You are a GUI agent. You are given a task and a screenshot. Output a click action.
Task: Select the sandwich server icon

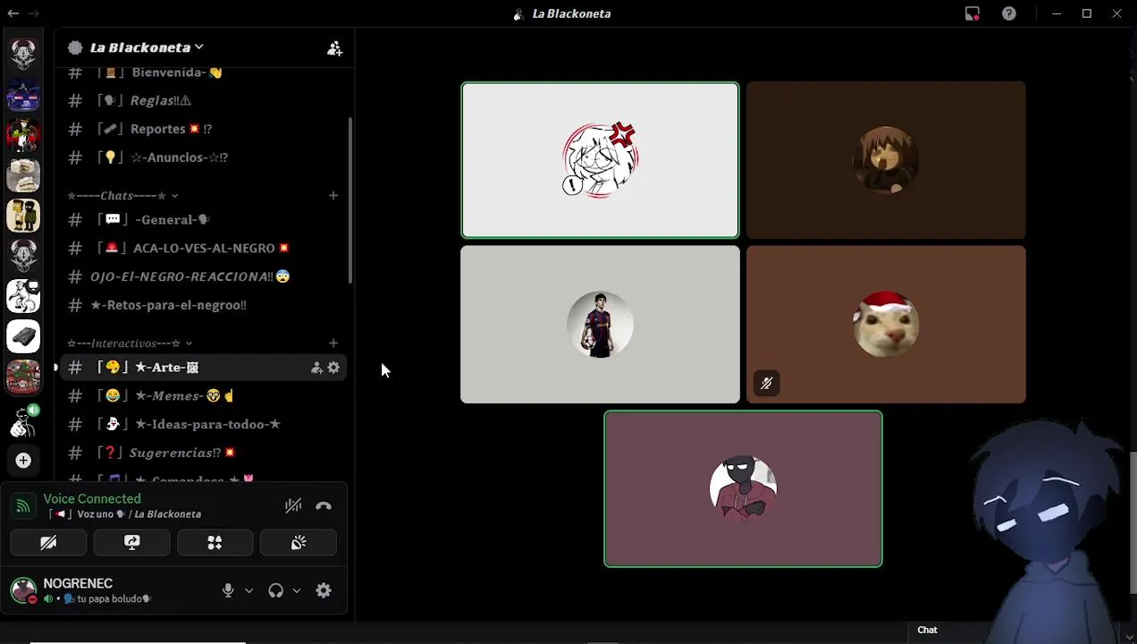tap(23, 175)
